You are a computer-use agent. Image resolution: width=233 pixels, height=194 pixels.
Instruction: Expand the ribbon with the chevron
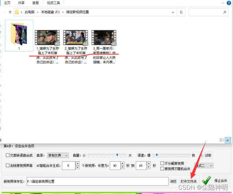coord(223,3)
